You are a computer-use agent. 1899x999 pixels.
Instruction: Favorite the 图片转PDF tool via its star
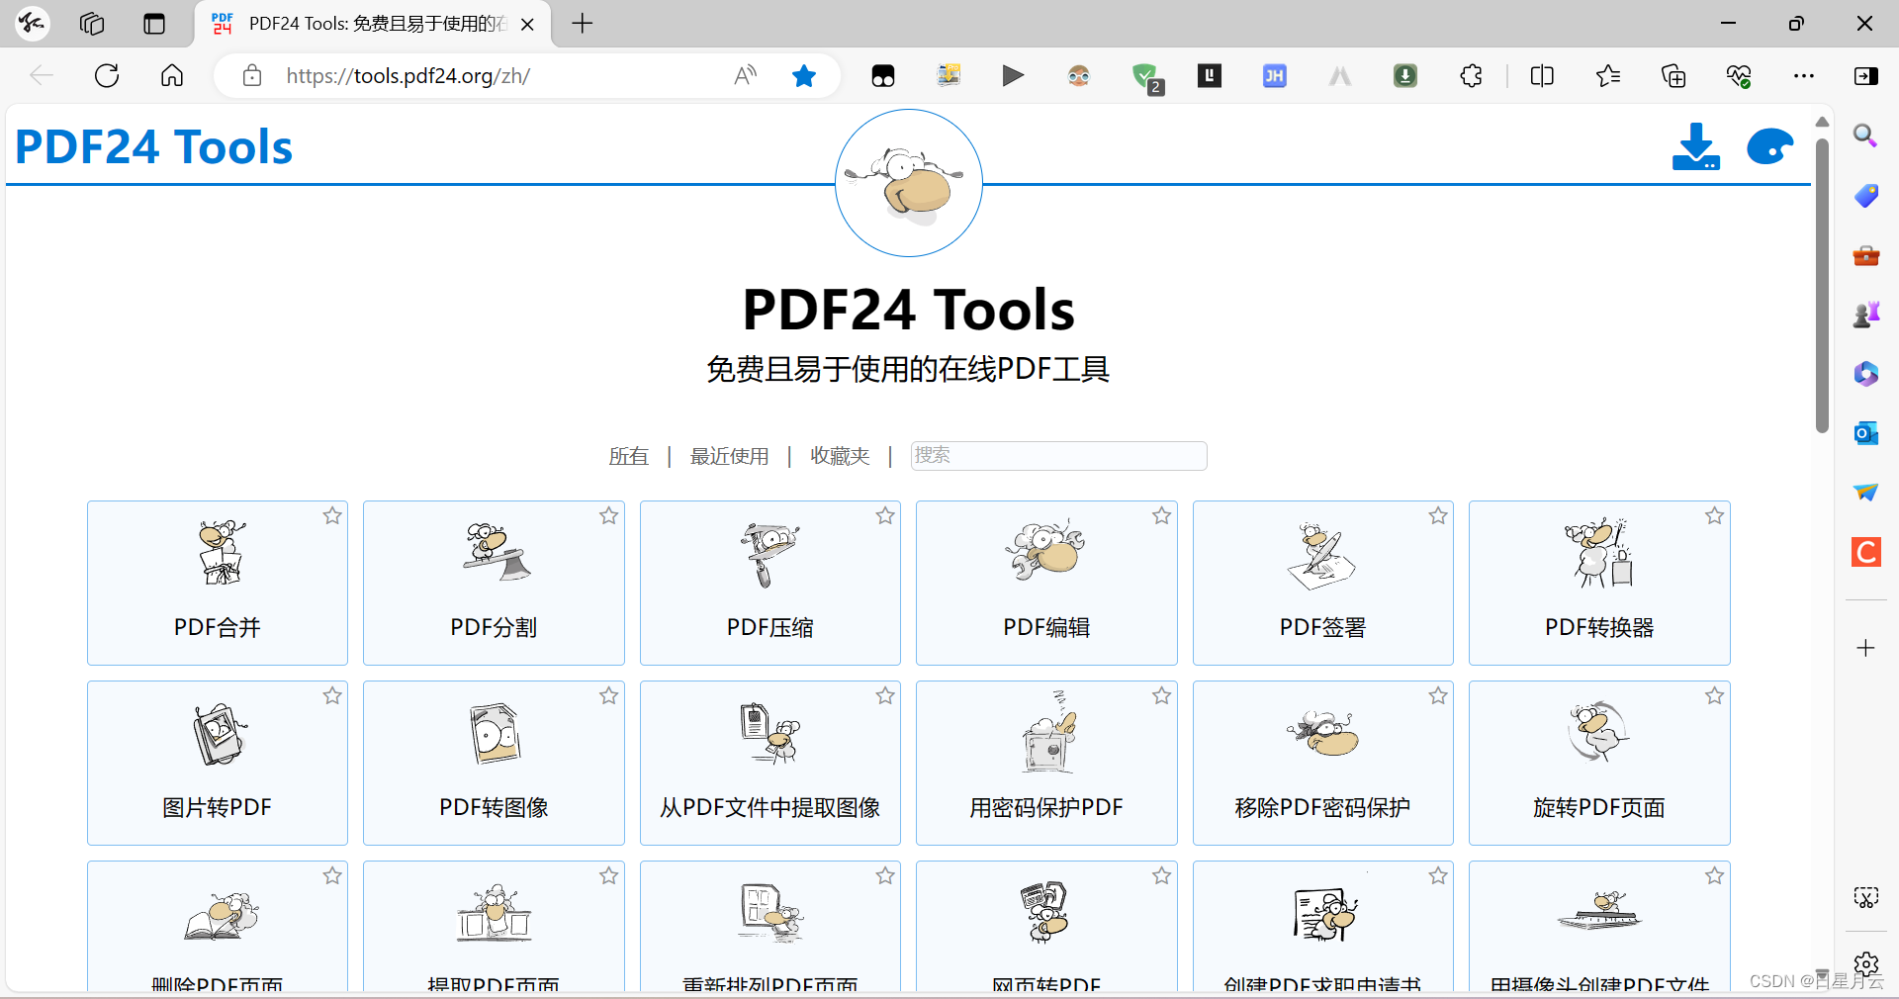[332, 696]
